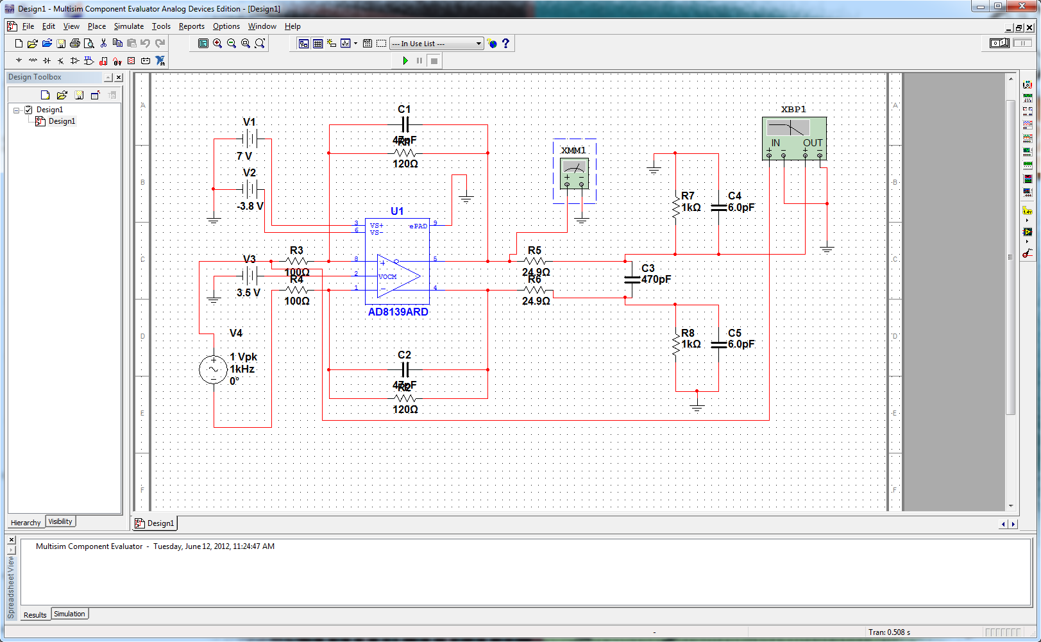This screenshot has height=642, width=1041.
Task: Print the circuit schematic
Action: [x=75, y=44]
